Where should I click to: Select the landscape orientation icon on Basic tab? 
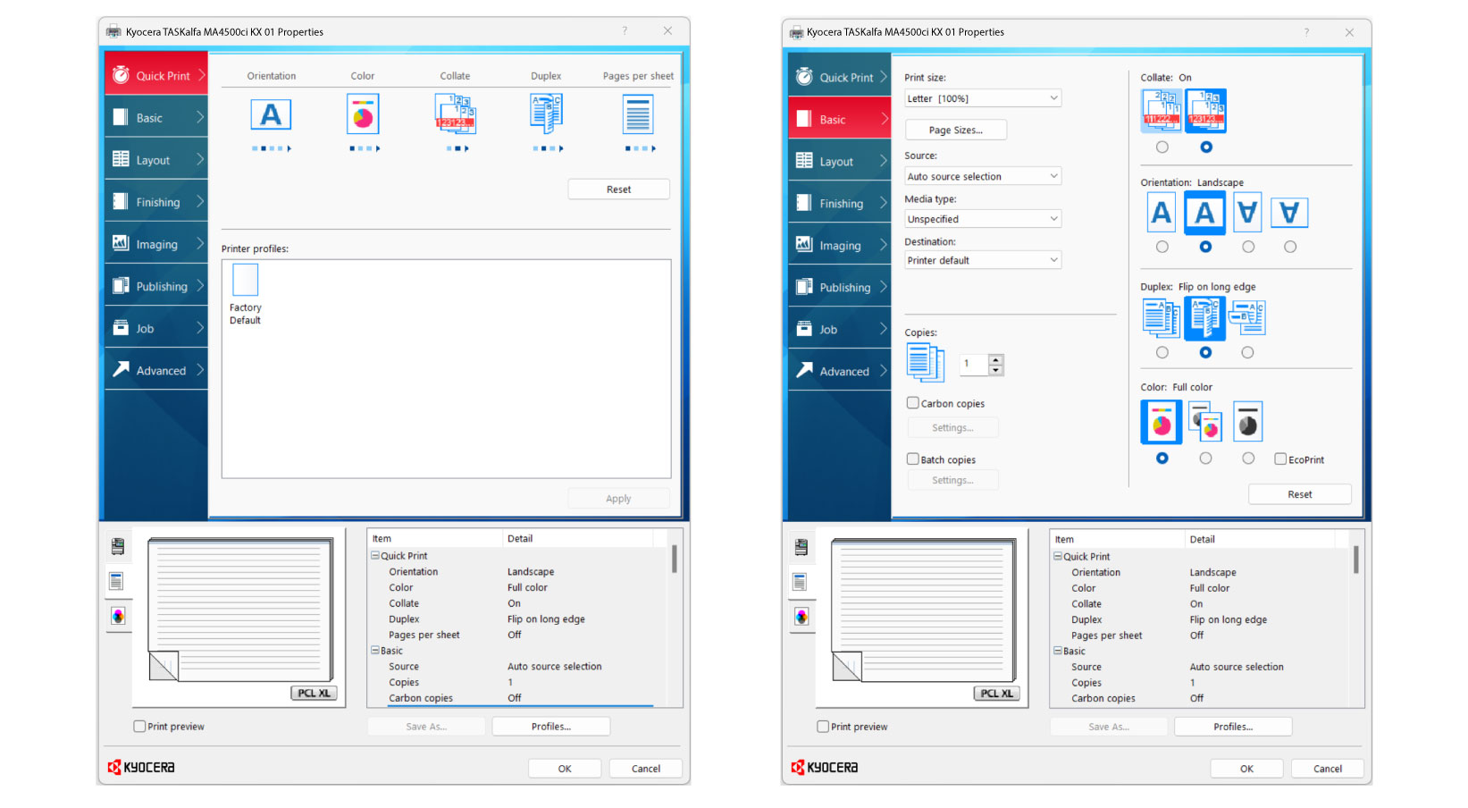1204,213
